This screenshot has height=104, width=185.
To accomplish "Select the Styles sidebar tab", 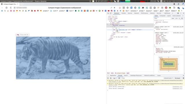I will [x=156, y=16].
